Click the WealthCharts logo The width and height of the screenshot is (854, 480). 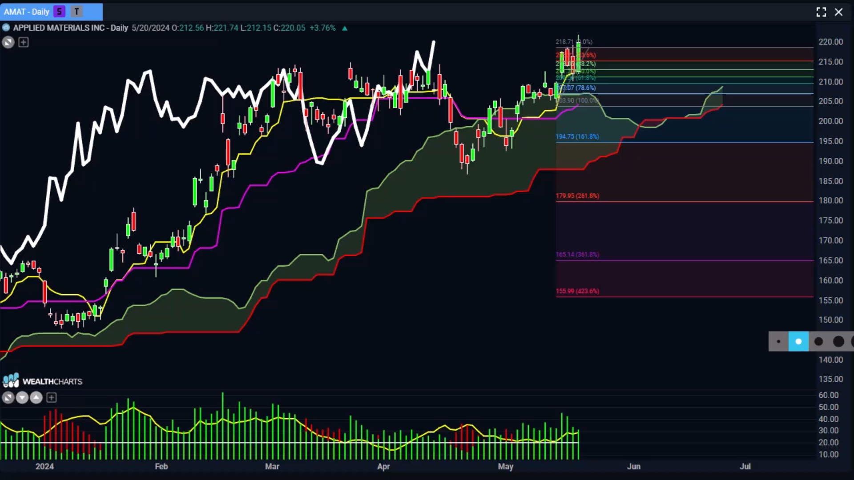[43, 381]
